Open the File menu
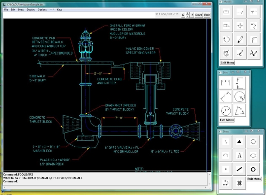The height and width of the screenshot is (195, 266). point(6,10)
